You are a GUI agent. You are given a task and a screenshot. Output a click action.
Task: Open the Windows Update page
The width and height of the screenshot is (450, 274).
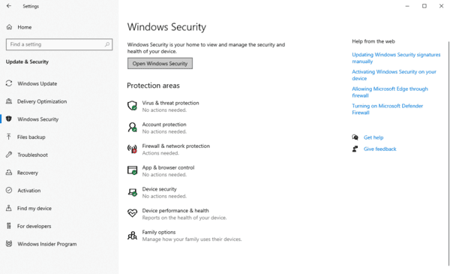tap(37, 83)
